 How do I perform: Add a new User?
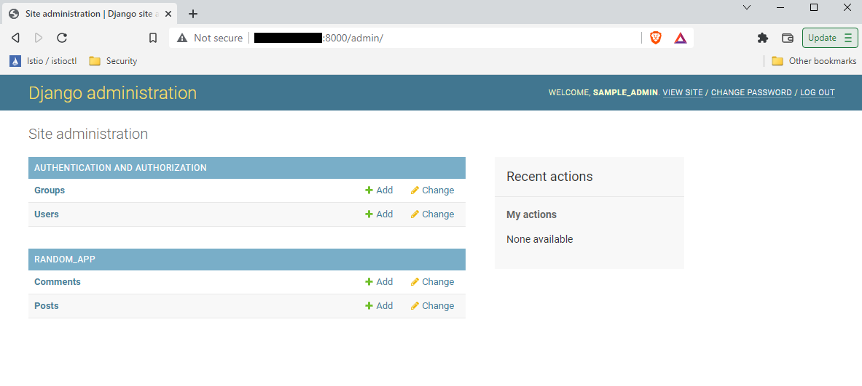click(380, 214)
